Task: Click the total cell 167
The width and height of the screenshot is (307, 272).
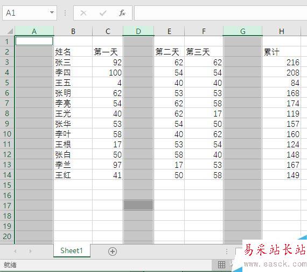Action: coord(281,165)
